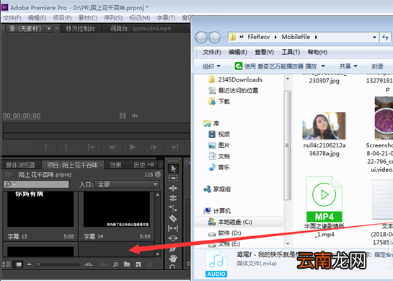Refresh the Explorer address bar
The width and height of the screenshot is (393, 281).
click(386, 37)
